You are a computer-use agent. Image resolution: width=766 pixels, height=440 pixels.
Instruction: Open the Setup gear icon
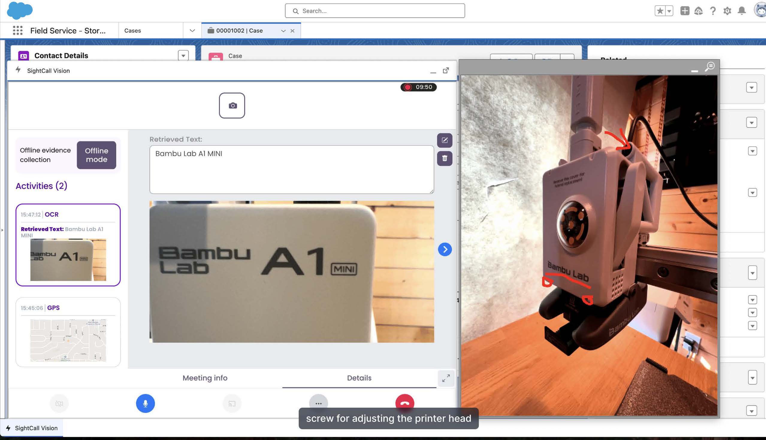727,11
